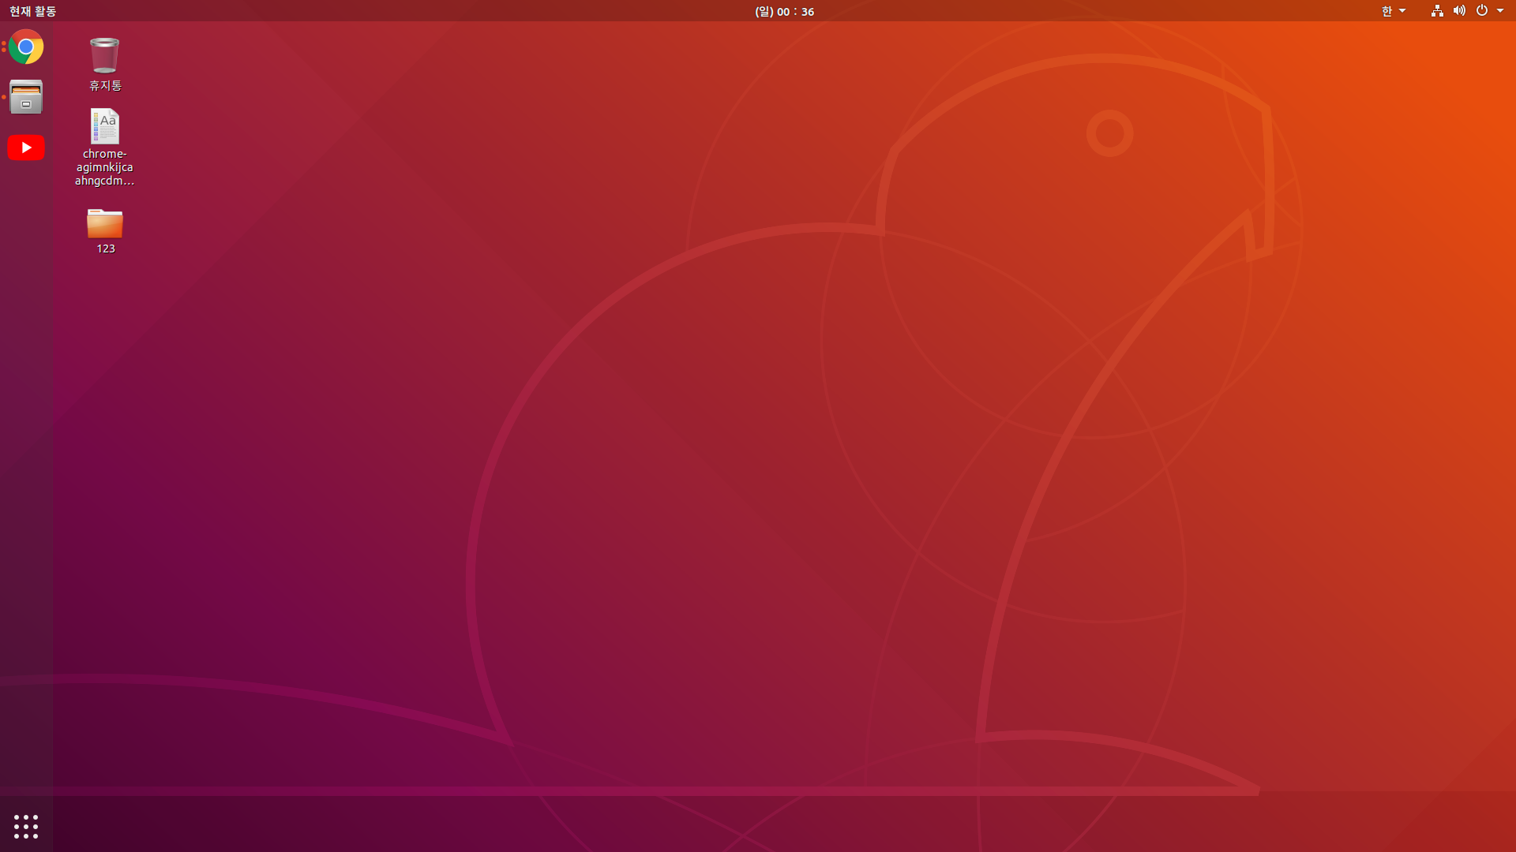Image resolution: width=1516 pixels, height=852 pixels.
Task: Open Google Chrome from the dock
Action: pos(26,47)
